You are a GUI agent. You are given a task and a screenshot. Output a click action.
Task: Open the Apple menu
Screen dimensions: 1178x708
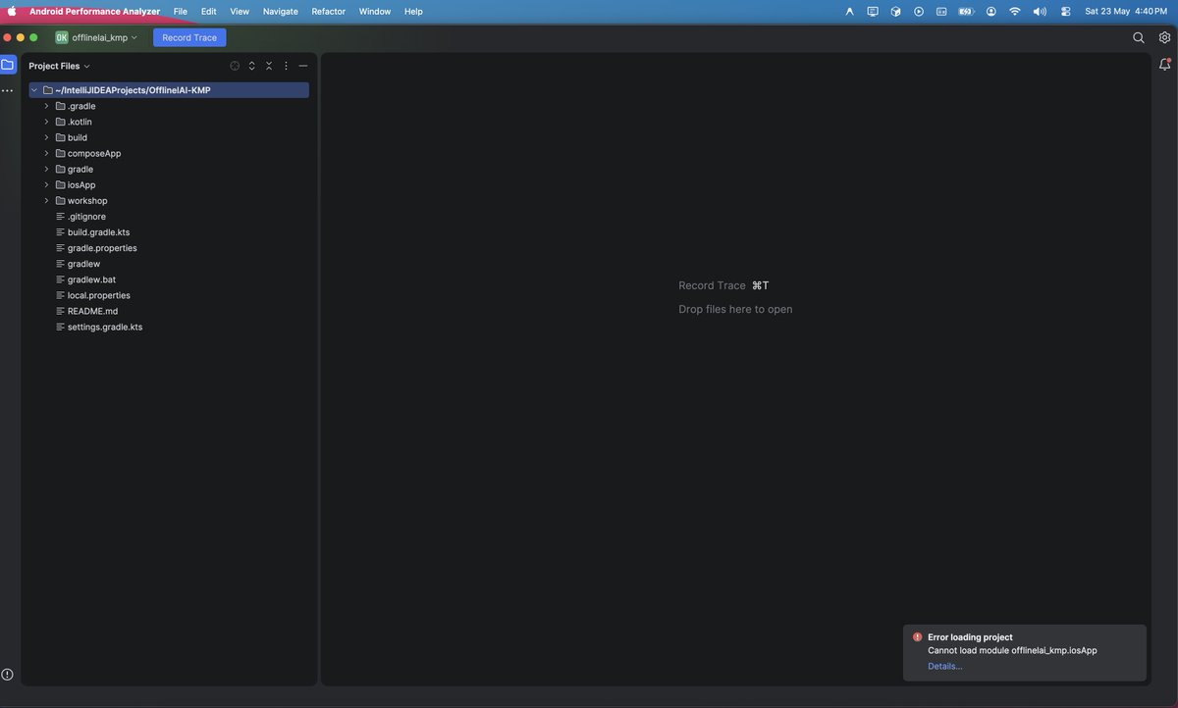pyautogui.click(x=12, y=11)
